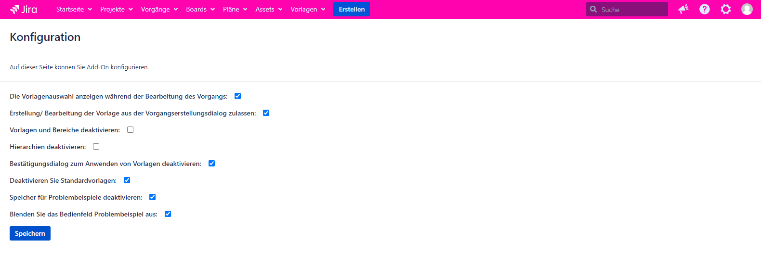Open the help question mark icon
This screenshot has height=254, width=761.
[704, 9]
